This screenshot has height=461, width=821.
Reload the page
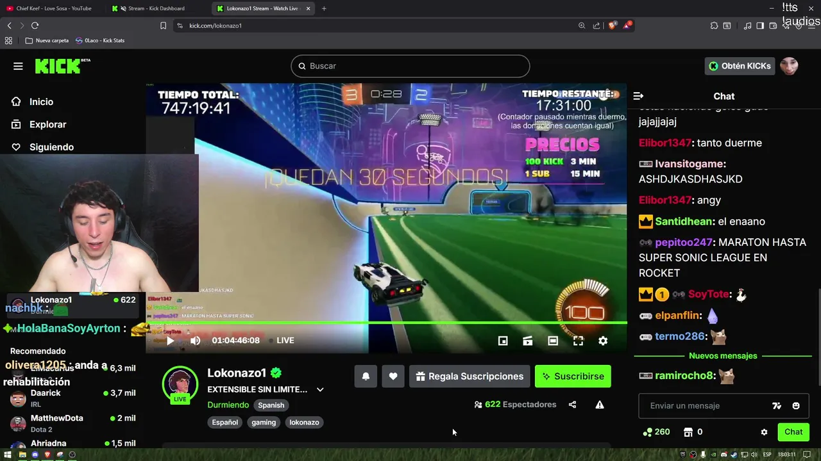coord(35,26)
